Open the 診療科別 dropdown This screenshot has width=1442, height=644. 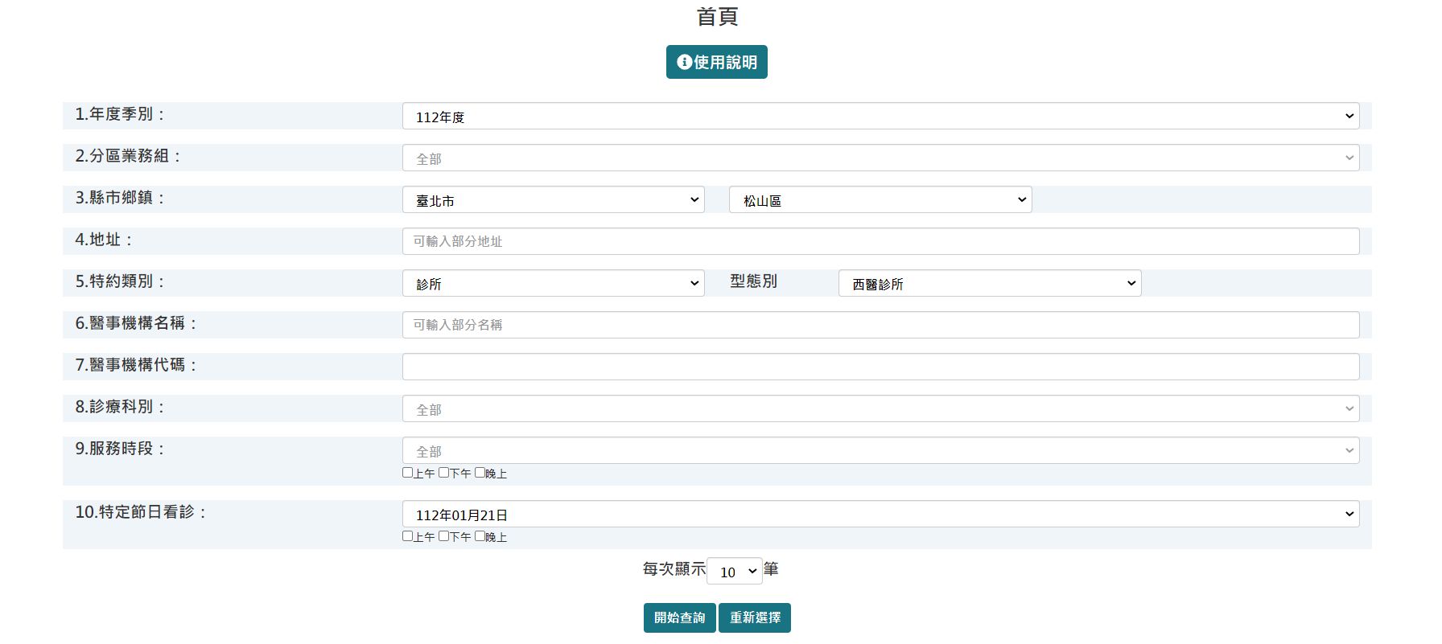880,408
